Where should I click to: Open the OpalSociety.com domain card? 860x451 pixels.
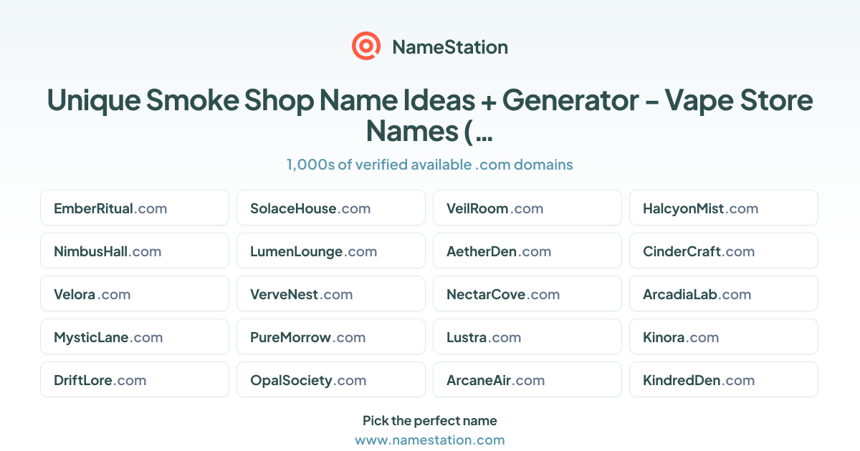click(331, 380)
